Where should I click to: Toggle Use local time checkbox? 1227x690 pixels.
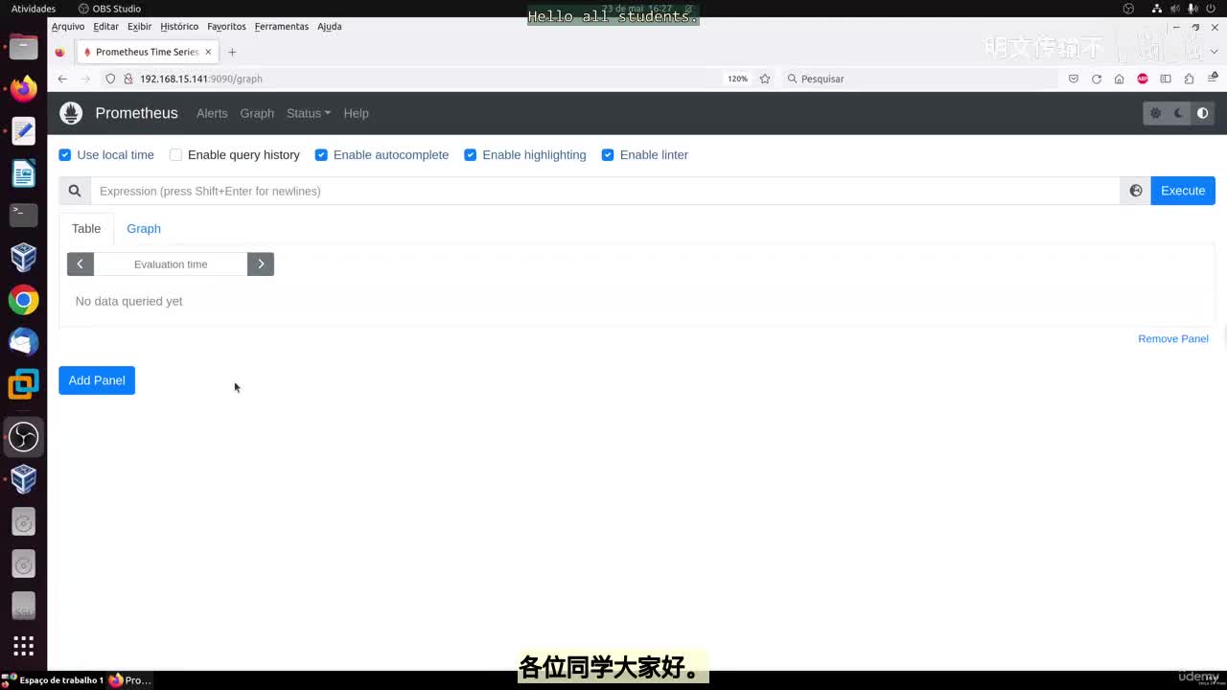coord(65,154)
